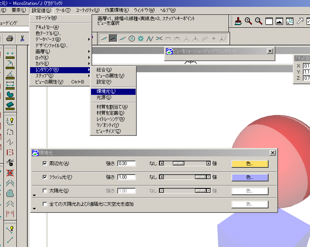Screen dimensions: 310x247
Task: Click the blue 色... flashbulb color button
Action: click(250, 177)
